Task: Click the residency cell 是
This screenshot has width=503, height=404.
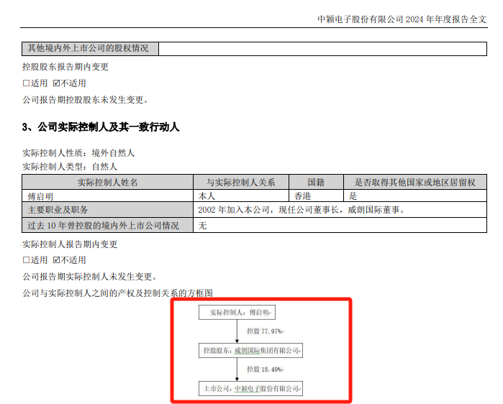Action: 415,196
